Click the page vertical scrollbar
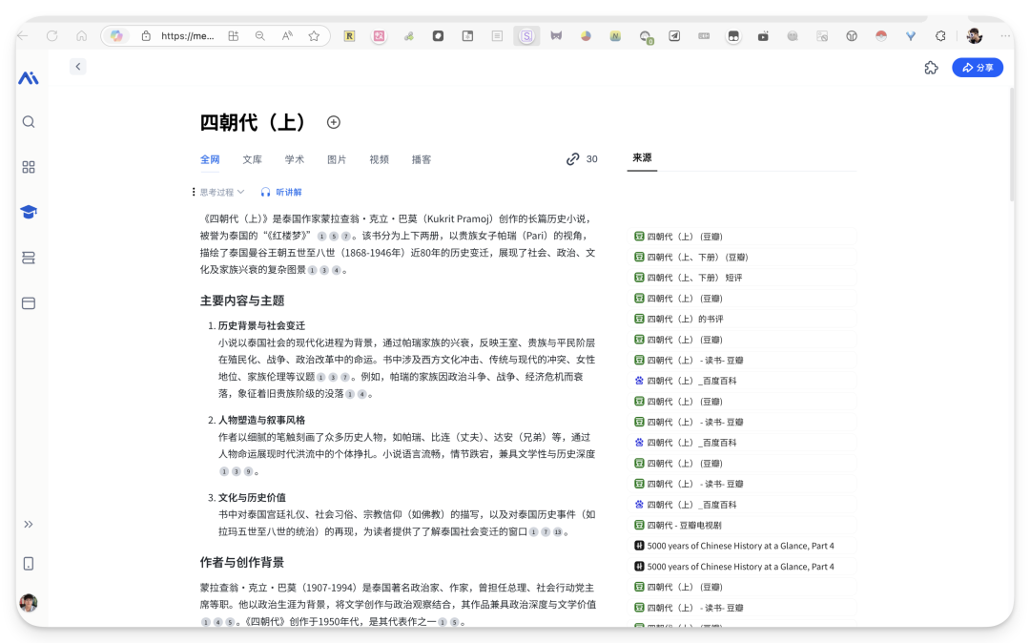1030x643 pixels. [x=1012, y=144]
